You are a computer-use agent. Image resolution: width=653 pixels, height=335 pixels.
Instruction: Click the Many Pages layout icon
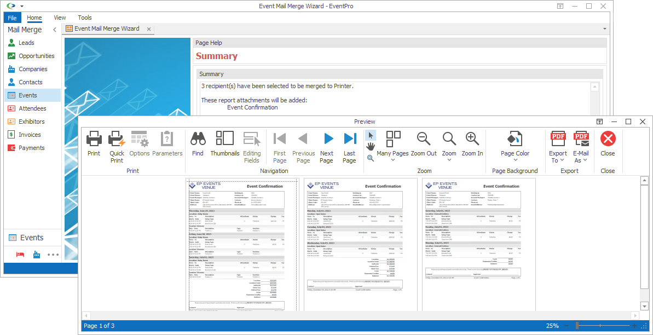393,138
